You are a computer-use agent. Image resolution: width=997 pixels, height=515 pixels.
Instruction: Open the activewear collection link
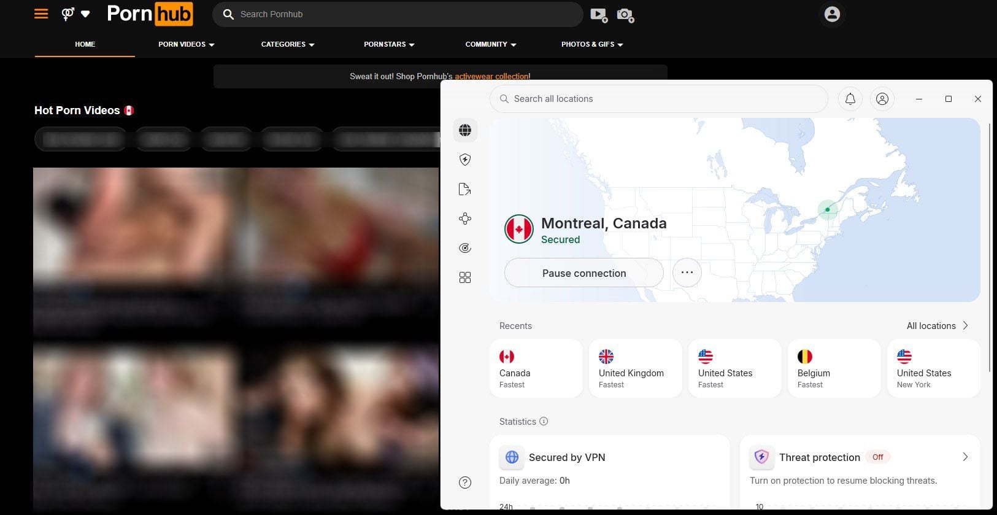[491, 77]
